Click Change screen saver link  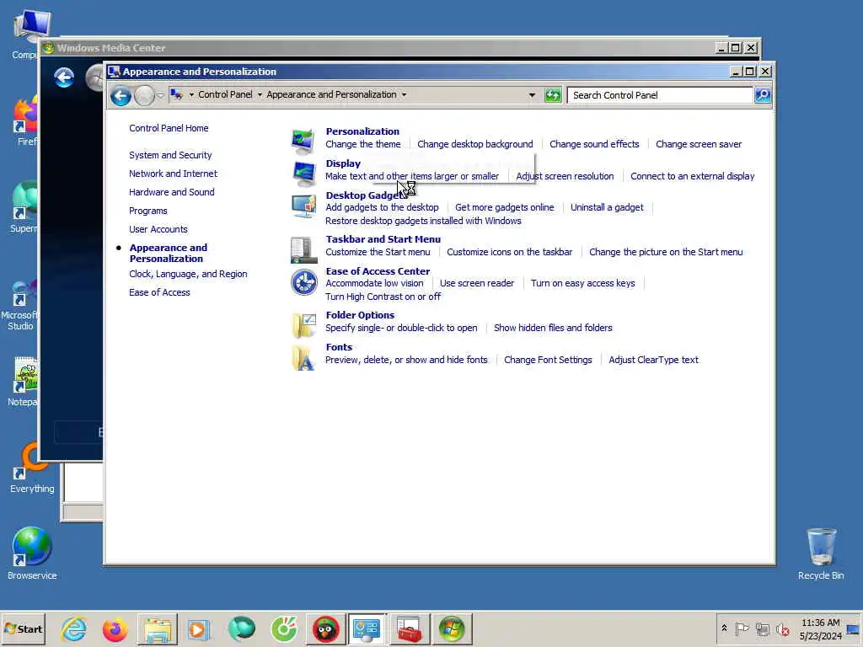coord(699,144)
